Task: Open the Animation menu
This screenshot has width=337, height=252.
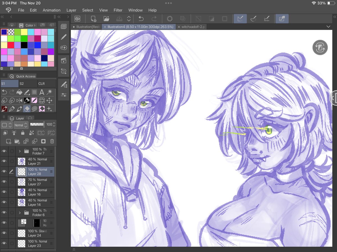Action: coord(51,10)
